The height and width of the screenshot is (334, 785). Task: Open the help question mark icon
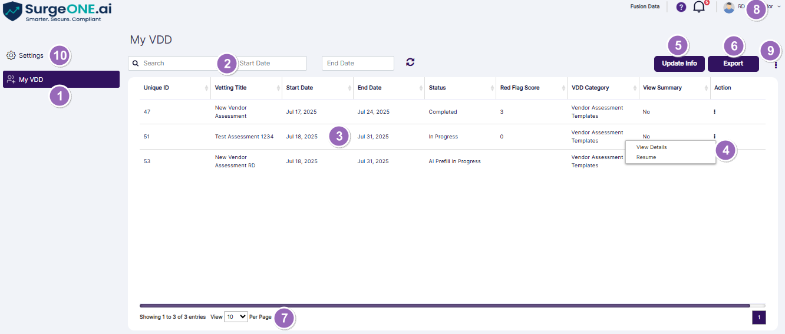pos(681,7)
